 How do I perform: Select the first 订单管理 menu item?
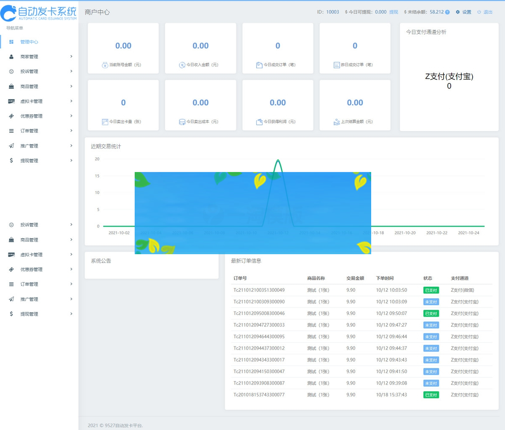pyautogui.click(x=29, y=131)
